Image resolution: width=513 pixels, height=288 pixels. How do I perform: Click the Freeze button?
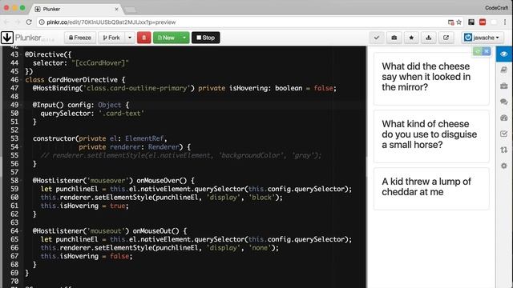click(x=80, y=38)
